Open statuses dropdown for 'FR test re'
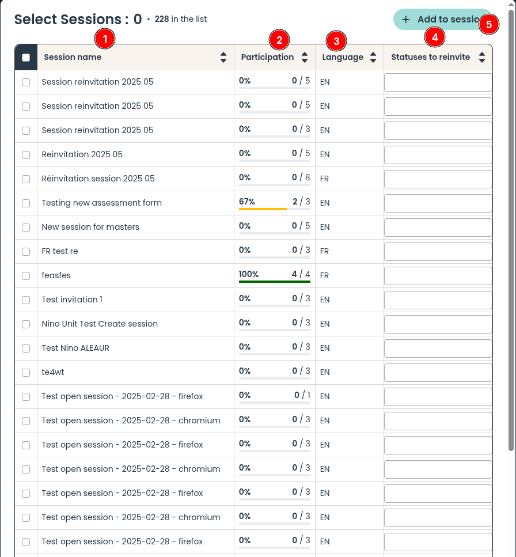Viewport: 516px width, 557px height. coord(438,252)
